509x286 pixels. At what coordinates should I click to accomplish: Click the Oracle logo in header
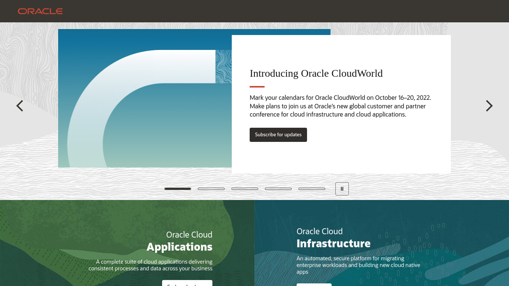tap(40, 11)
